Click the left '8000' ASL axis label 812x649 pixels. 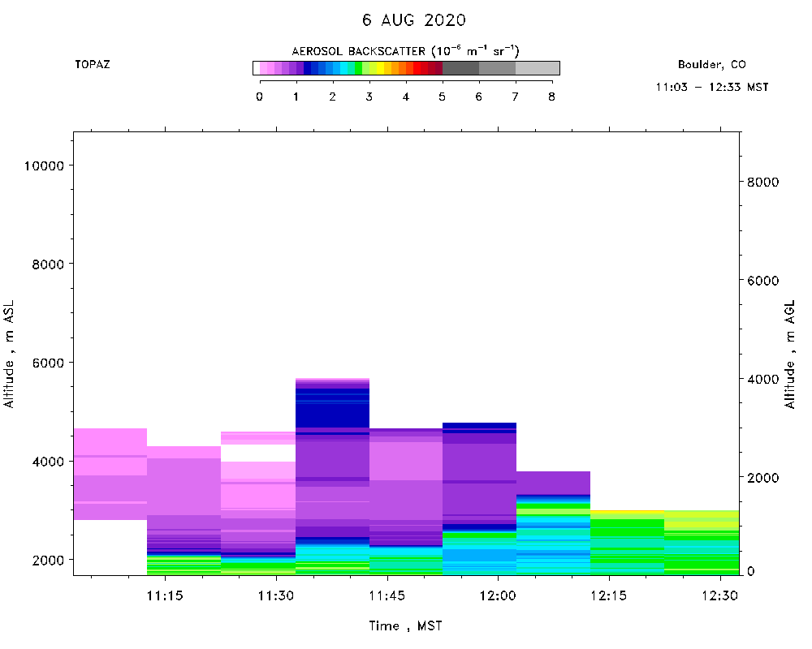pyautogui.click(x=48, y=264)
